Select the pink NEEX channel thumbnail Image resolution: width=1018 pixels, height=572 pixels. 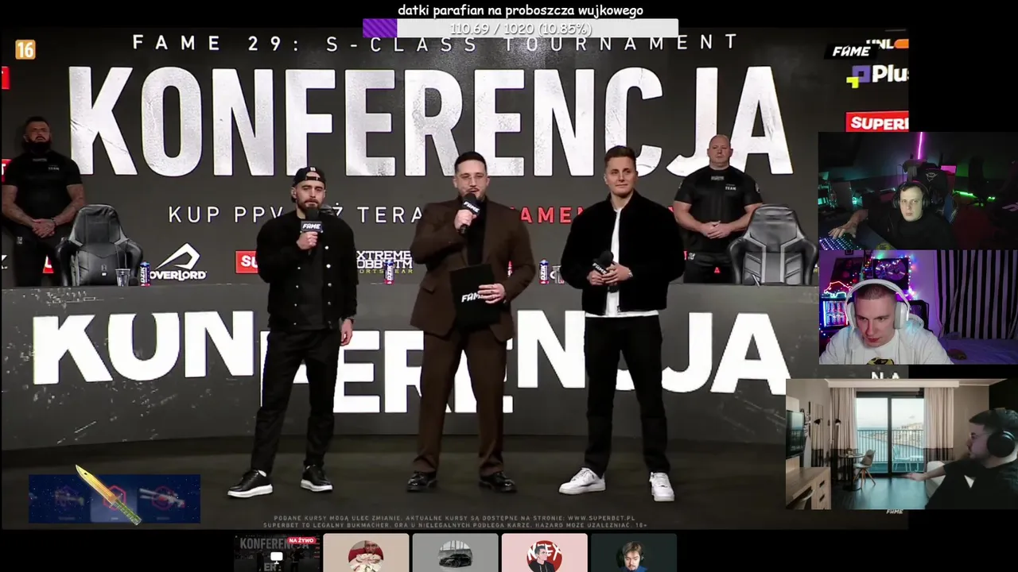click(544, 552)
